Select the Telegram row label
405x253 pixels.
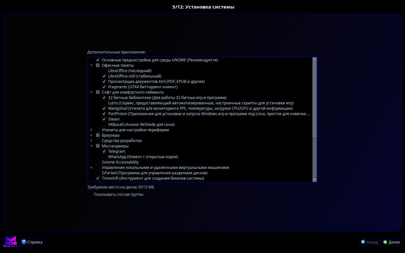[116, 151]
